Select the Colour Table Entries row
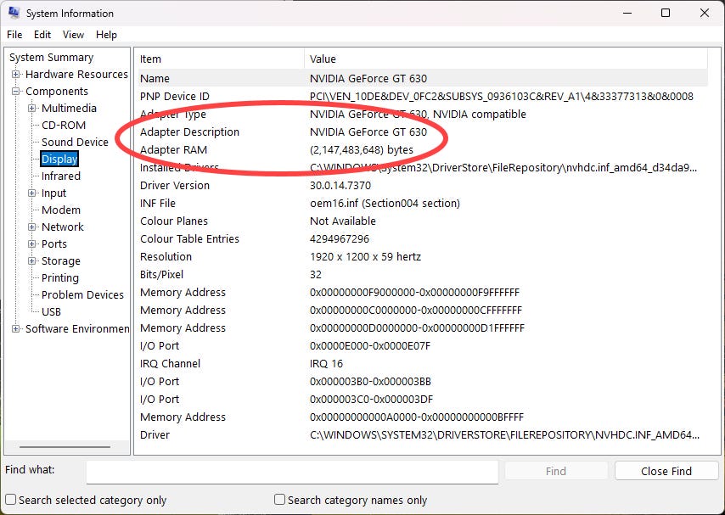Image resolution: width=725 pixels, height=515 pixels. [423, 239]
